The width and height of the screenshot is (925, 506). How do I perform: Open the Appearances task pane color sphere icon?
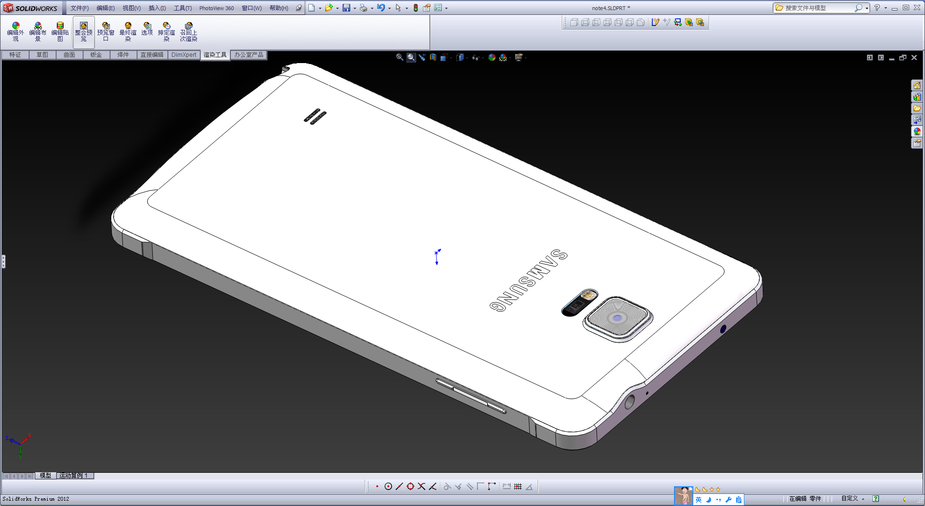coord(917,131)
